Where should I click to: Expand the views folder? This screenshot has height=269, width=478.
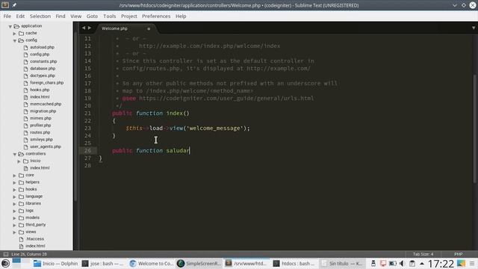click(15, 232)
